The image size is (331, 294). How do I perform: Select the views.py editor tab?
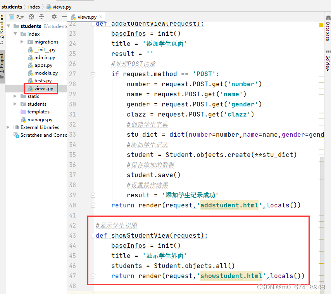coord(86,17)
